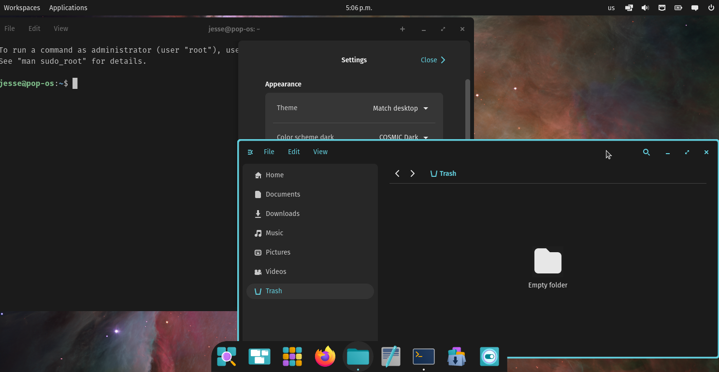Open Edit menu in Files window
Image resolution: width=719 pixels, height=372 pixels.
294,152
